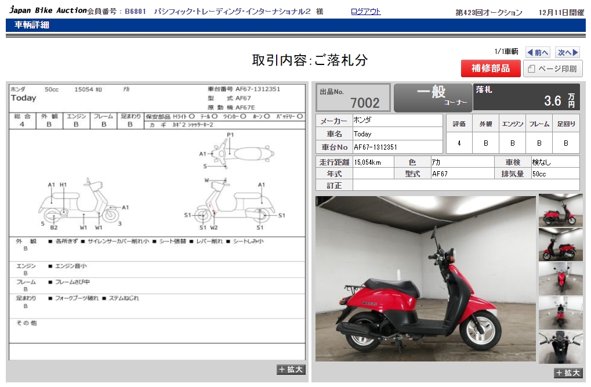
Task: Click the フォークブーツ破れ note
Action: coord(77,298)
